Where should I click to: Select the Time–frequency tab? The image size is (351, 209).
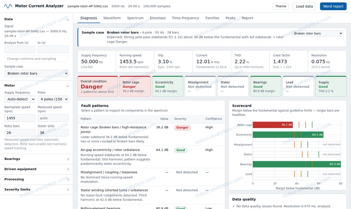185,18
